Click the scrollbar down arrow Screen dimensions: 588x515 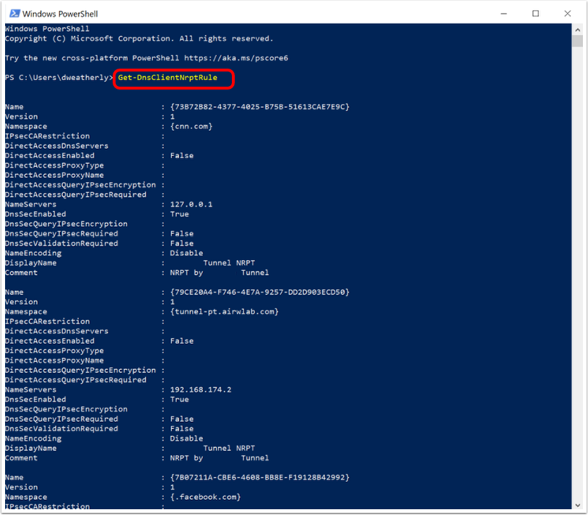(576, 504)
